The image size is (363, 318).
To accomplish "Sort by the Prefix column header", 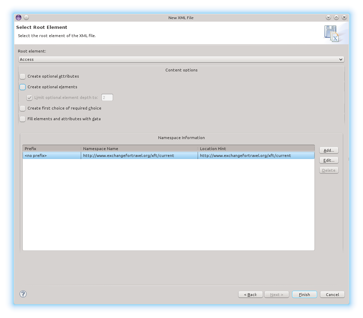I will [x=52, y=148].
